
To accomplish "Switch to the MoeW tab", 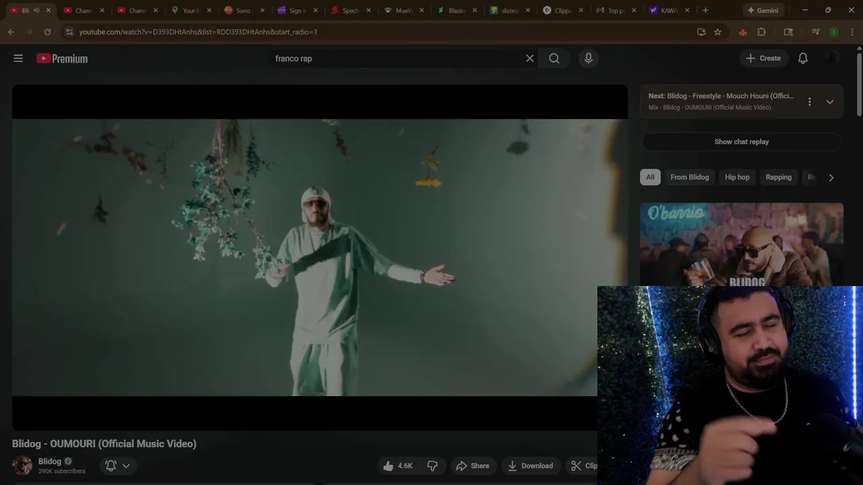I will [x=398, y=10].
